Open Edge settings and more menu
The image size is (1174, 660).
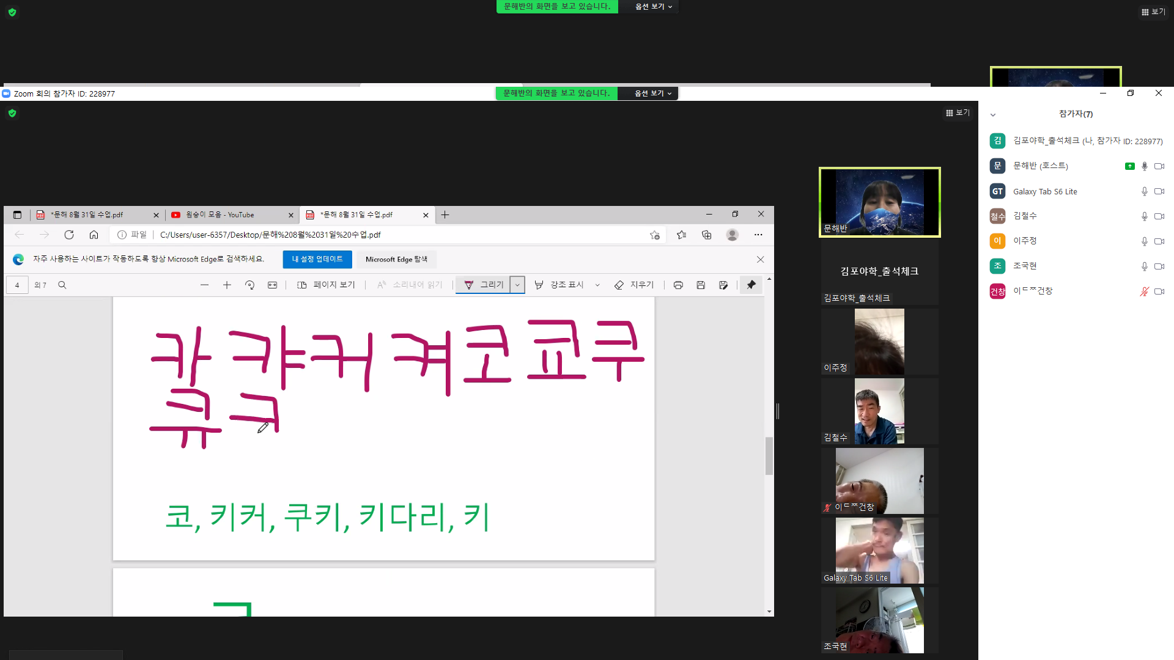tap(758, 235)
